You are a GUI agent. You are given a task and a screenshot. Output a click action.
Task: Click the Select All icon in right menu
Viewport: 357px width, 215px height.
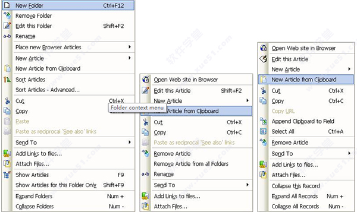264,131
